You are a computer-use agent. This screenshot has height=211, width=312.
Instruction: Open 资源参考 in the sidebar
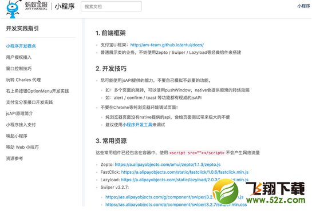click(x=14, y=158)
